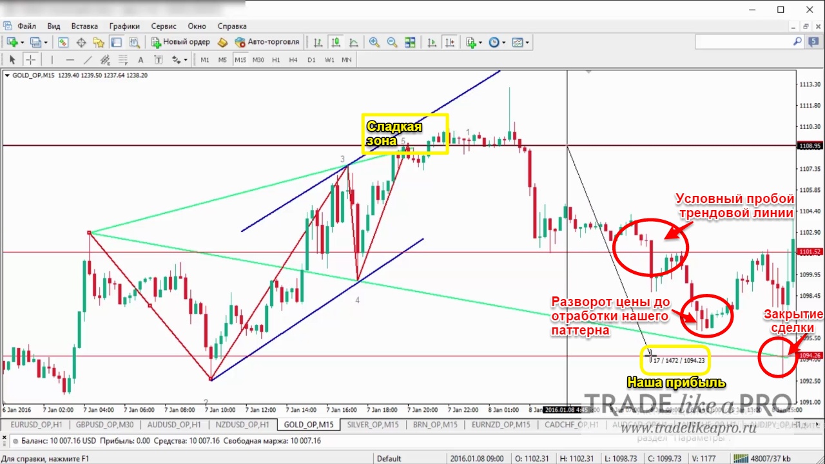The height and width of the screenshot is (464, 825).
Task: Toggle the Data Window crosshair icon
Action: (81, 42)
